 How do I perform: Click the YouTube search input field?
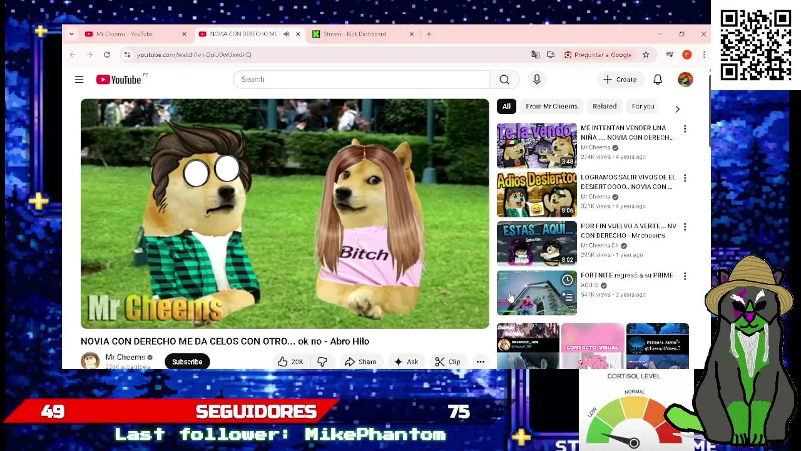click(361, 80)
